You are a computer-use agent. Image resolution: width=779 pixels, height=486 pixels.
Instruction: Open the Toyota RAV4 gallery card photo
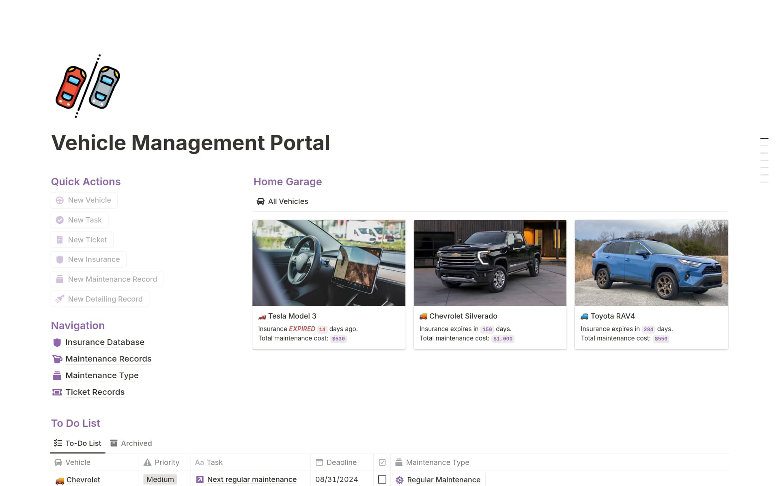(x=651, y=263)
